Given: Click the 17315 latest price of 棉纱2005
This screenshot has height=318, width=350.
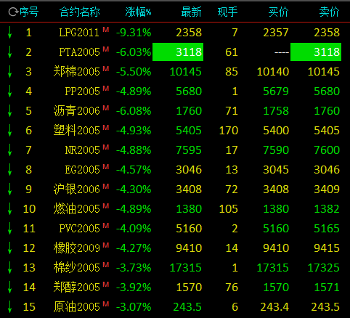Looking at the screenshot, I should point(186,268).
